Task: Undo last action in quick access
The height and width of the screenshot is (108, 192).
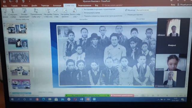Action: point(10,1)
